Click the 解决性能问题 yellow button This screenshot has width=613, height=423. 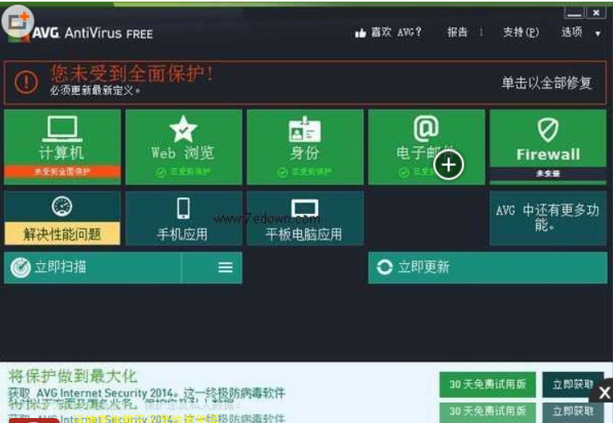(x=62, y=234)
